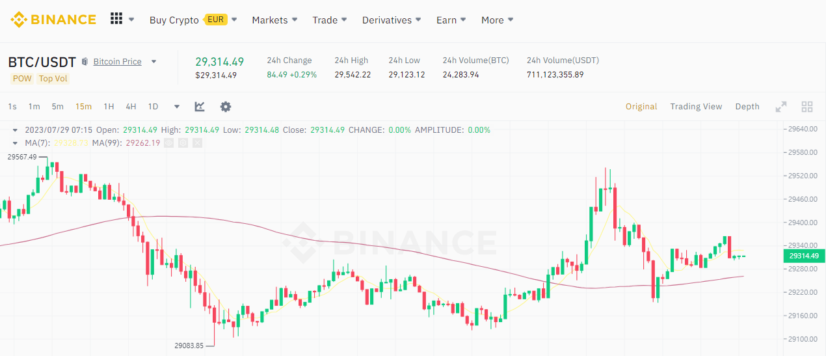Click the Open value 29314.49 in OHLC row
826x356 pixels.
141,130
